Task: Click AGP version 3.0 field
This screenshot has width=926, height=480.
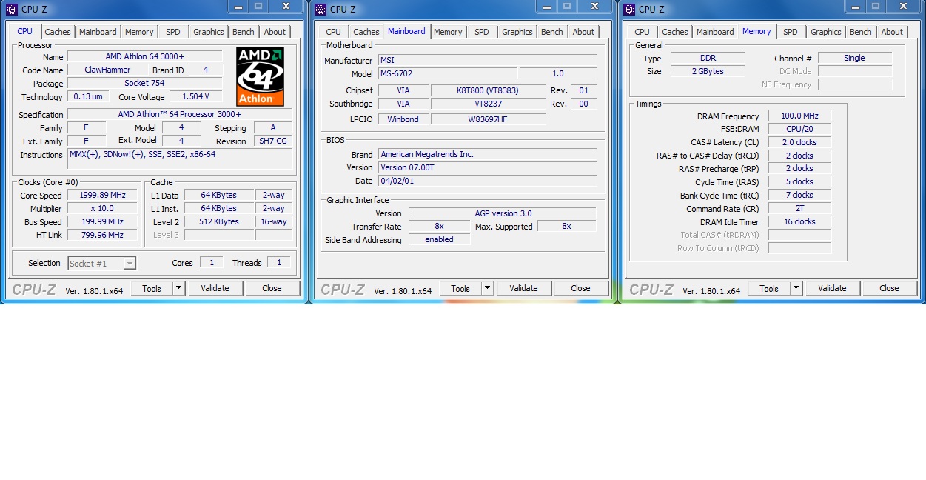Action: pos(503,213)
